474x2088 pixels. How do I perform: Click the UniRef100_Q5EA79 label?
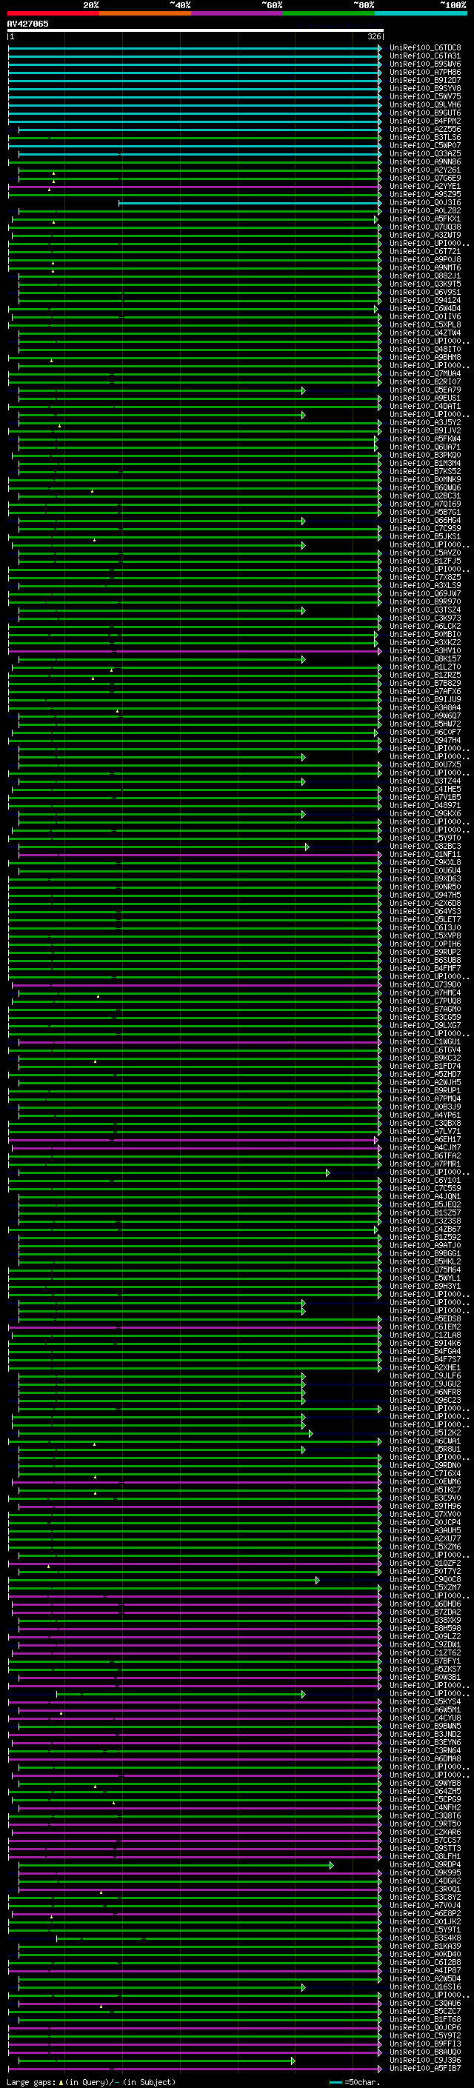[x=425, y=390]
